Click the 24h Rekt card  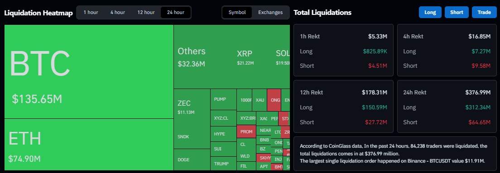[x=447, y=107]
